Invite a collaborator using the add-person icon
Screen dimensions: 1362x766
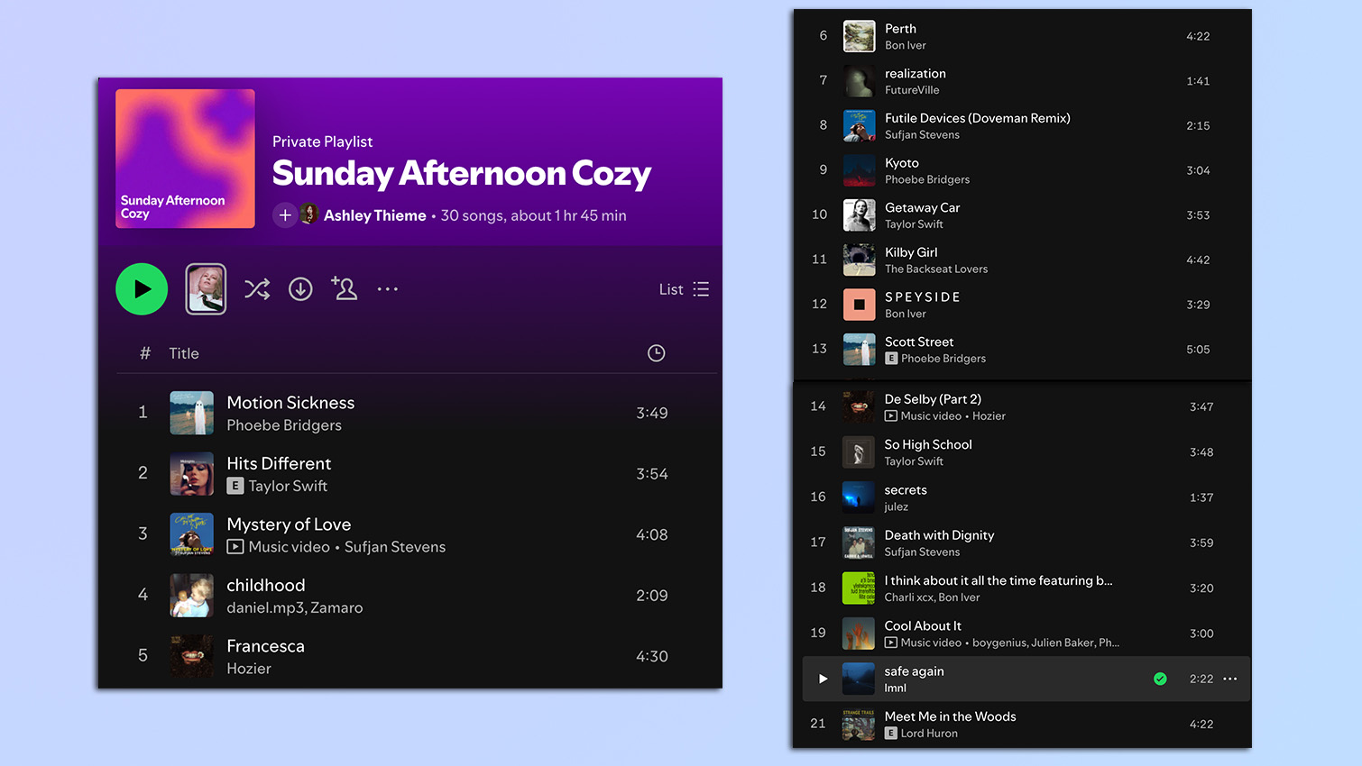344,288
